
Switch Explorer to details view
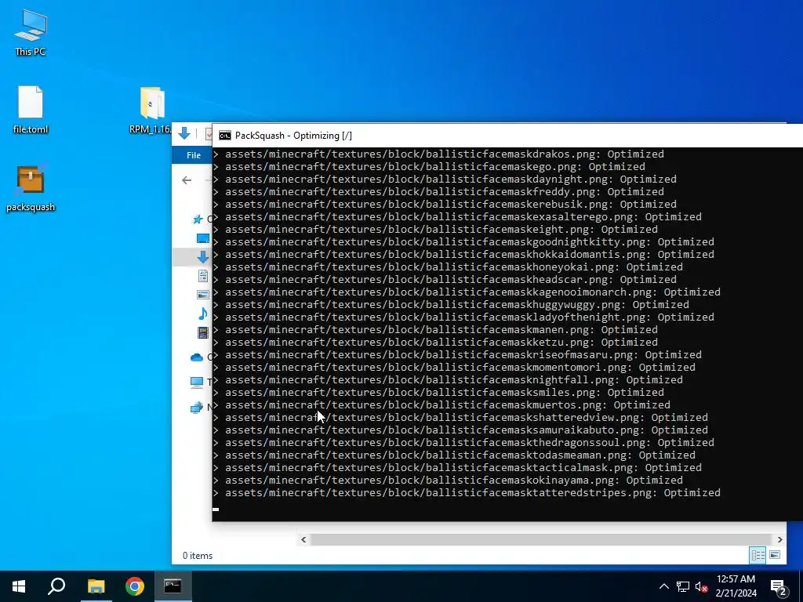click(x=758, y=555)
